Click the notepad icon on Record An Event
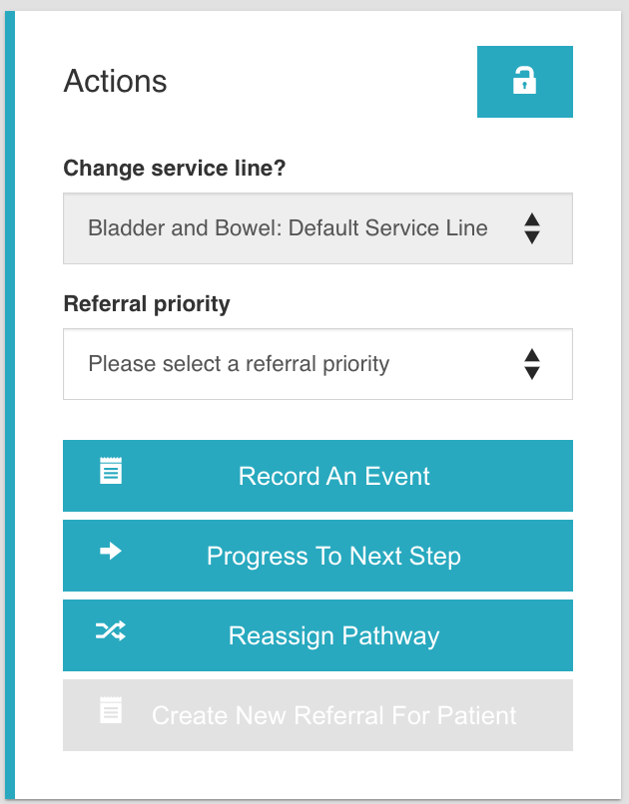 (x=111, y=471)
